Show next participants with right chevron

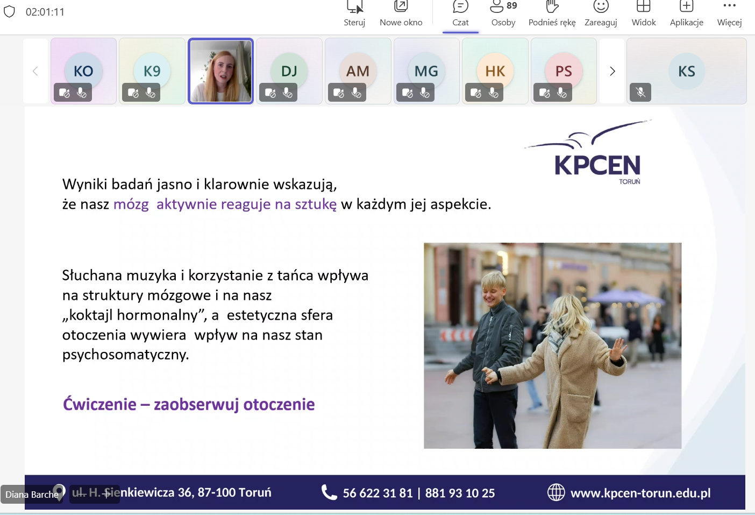[612, 71]
